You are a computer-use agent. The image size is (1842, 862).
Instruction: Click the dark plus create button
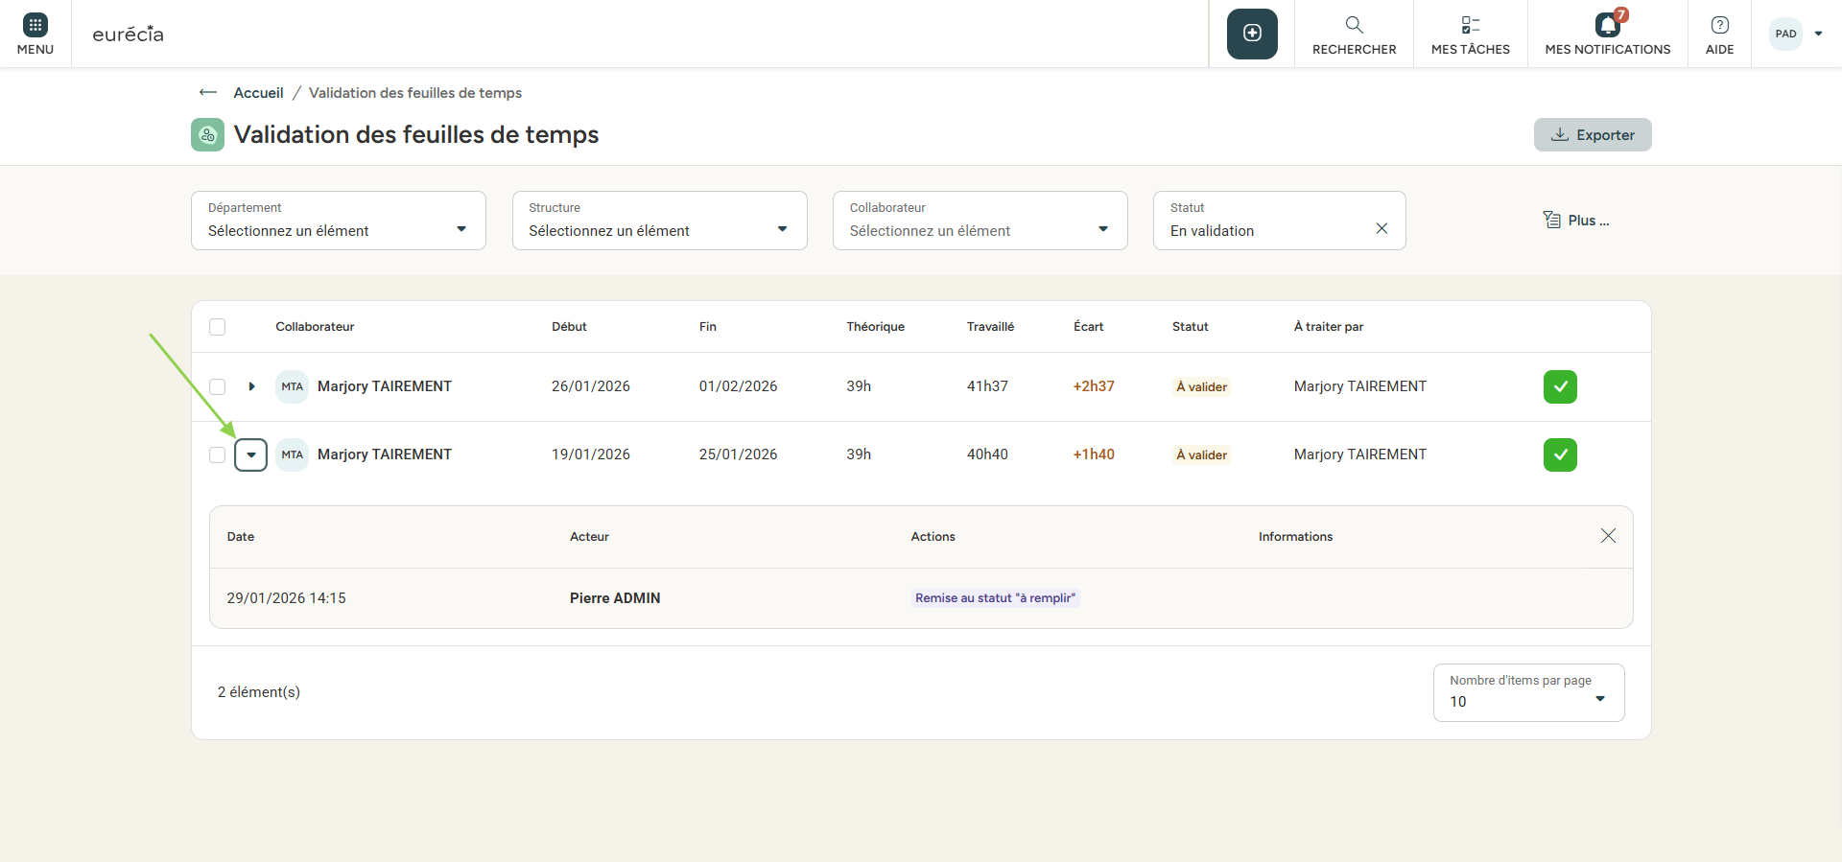1252,34
